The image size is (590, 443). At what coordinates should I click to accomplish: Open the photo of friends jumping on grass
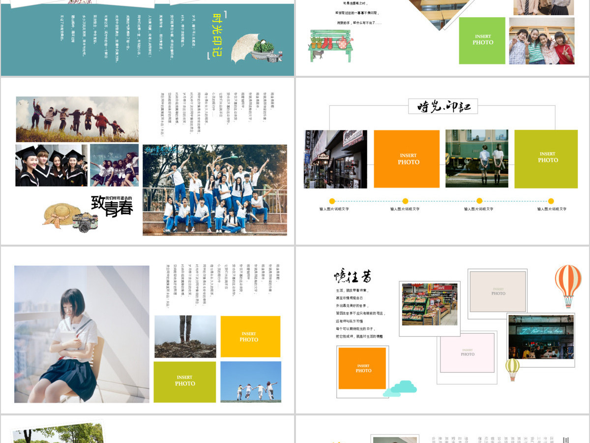[77, 119]
